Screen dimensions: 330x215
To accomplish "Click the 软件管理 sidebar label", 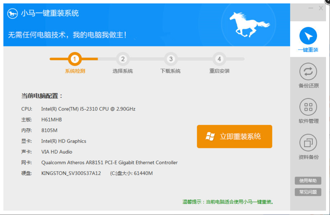I will click(x=308, y=121).
